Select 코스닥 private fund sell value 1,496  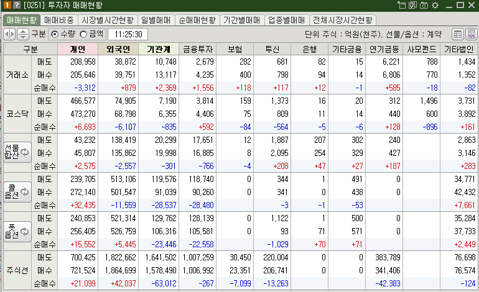tap(429, 101)
